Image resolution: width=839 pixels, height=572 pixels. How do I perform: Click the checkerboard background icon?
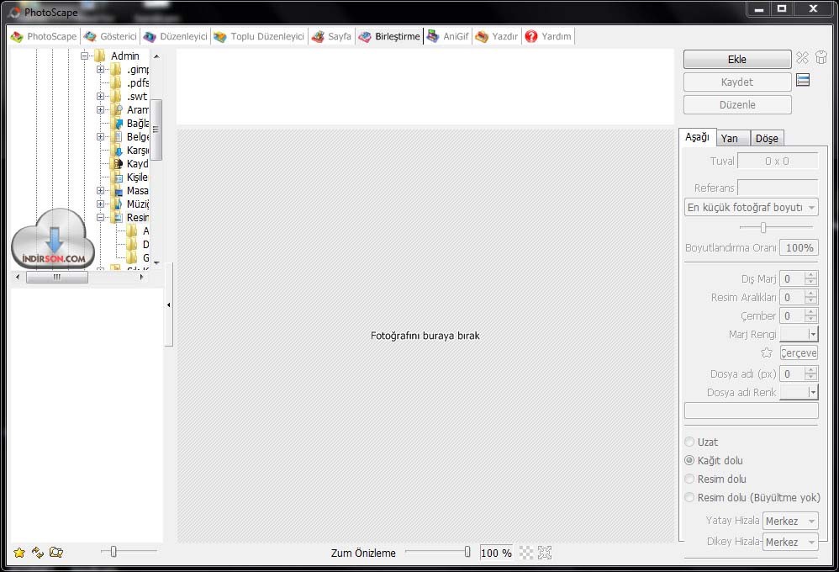[526, 553]
